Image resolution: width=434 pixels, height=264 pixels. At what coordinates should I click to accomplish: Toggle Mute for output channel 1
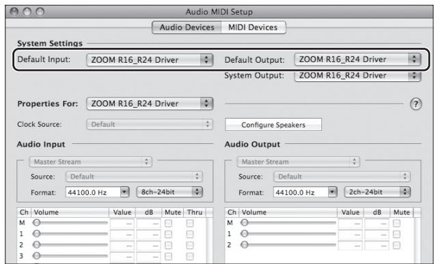click(396, 234)
